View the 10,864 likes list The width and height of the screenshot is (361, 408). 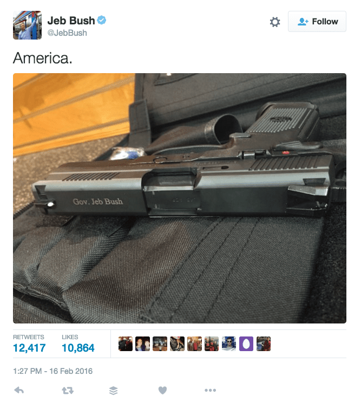point(78,344)
